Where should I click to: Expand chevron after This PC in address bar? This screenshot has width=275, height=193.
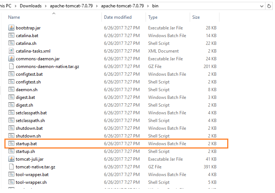coord(15,6)
